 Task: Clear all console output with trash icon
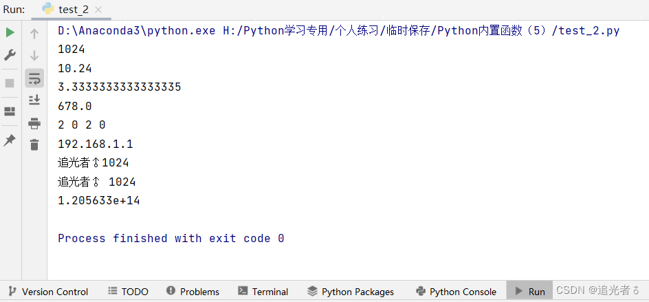[x=34, y=144]
